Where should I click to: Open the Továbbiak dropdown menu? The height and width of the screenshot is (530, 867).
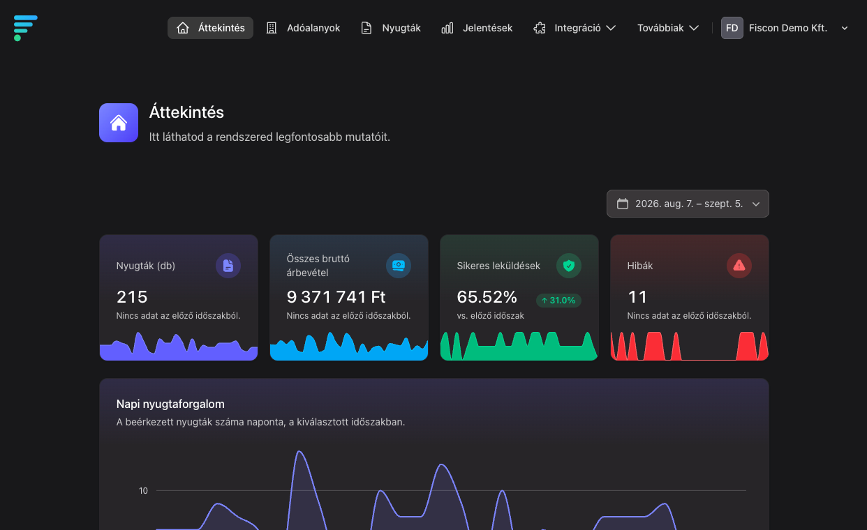[668, 28]
